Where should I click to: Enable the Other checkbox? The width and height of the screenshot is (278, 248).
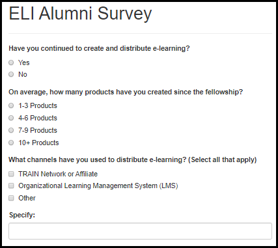pyautogui.click(x=11, y=198)
